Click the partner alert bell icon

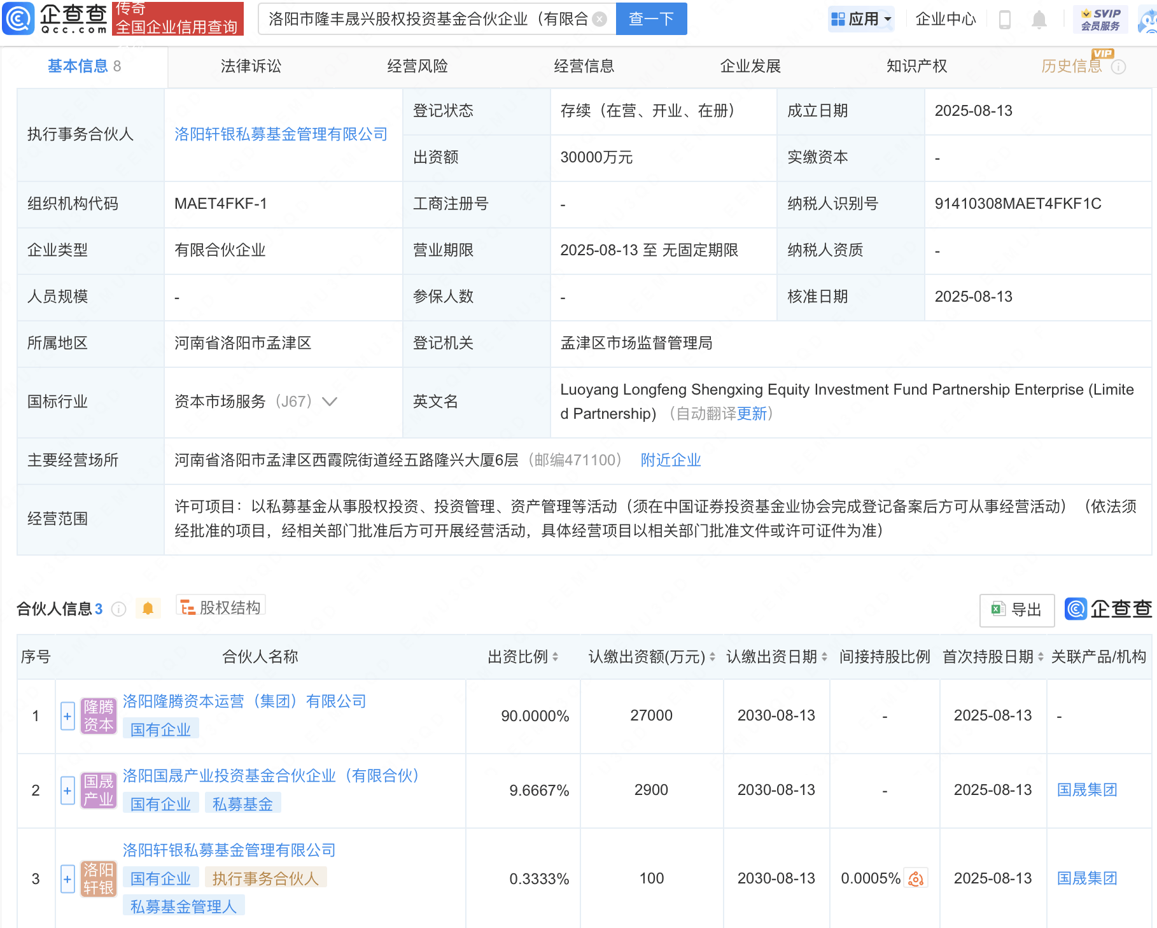(148, 608)
